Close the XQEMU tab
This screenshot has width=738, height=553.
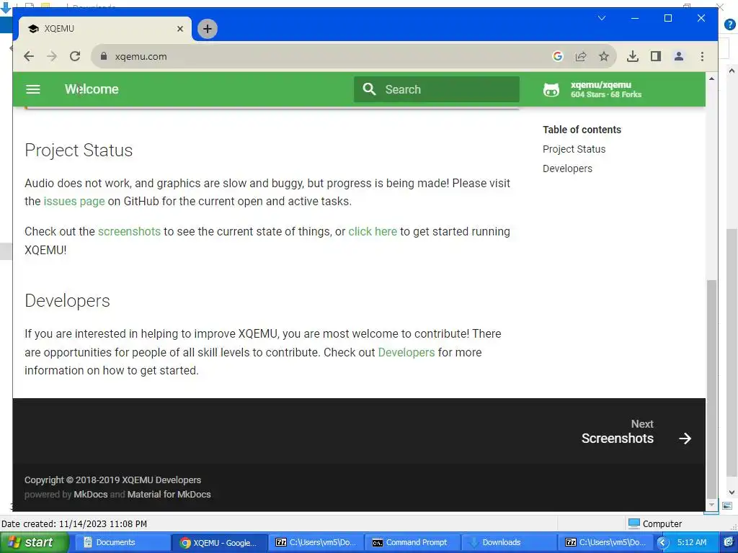coord(179,29)
